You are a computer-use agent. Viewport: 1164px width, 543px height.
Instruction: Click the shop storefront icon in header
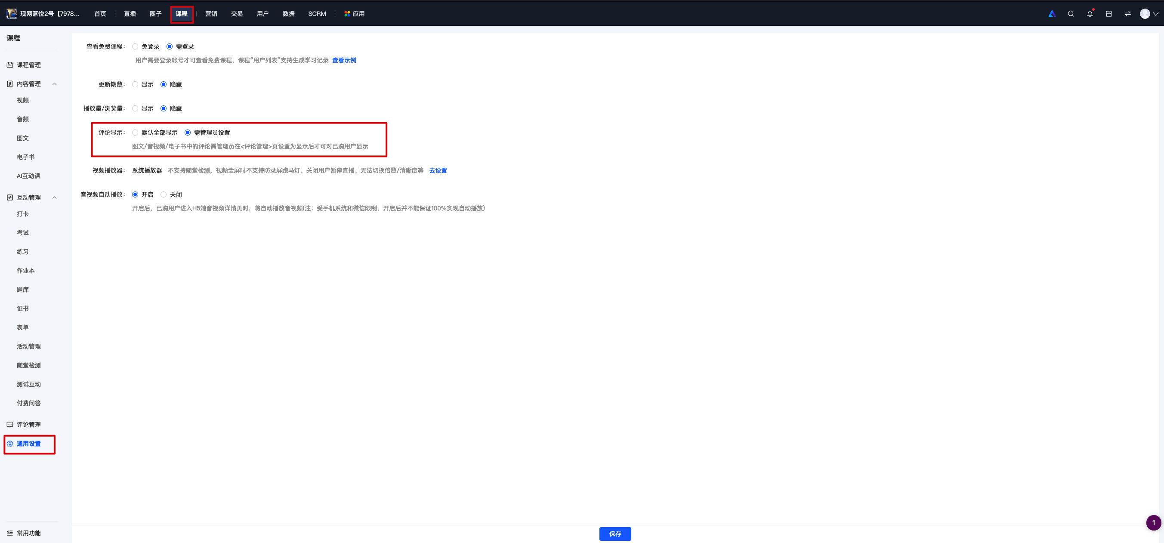(1108, 14)
